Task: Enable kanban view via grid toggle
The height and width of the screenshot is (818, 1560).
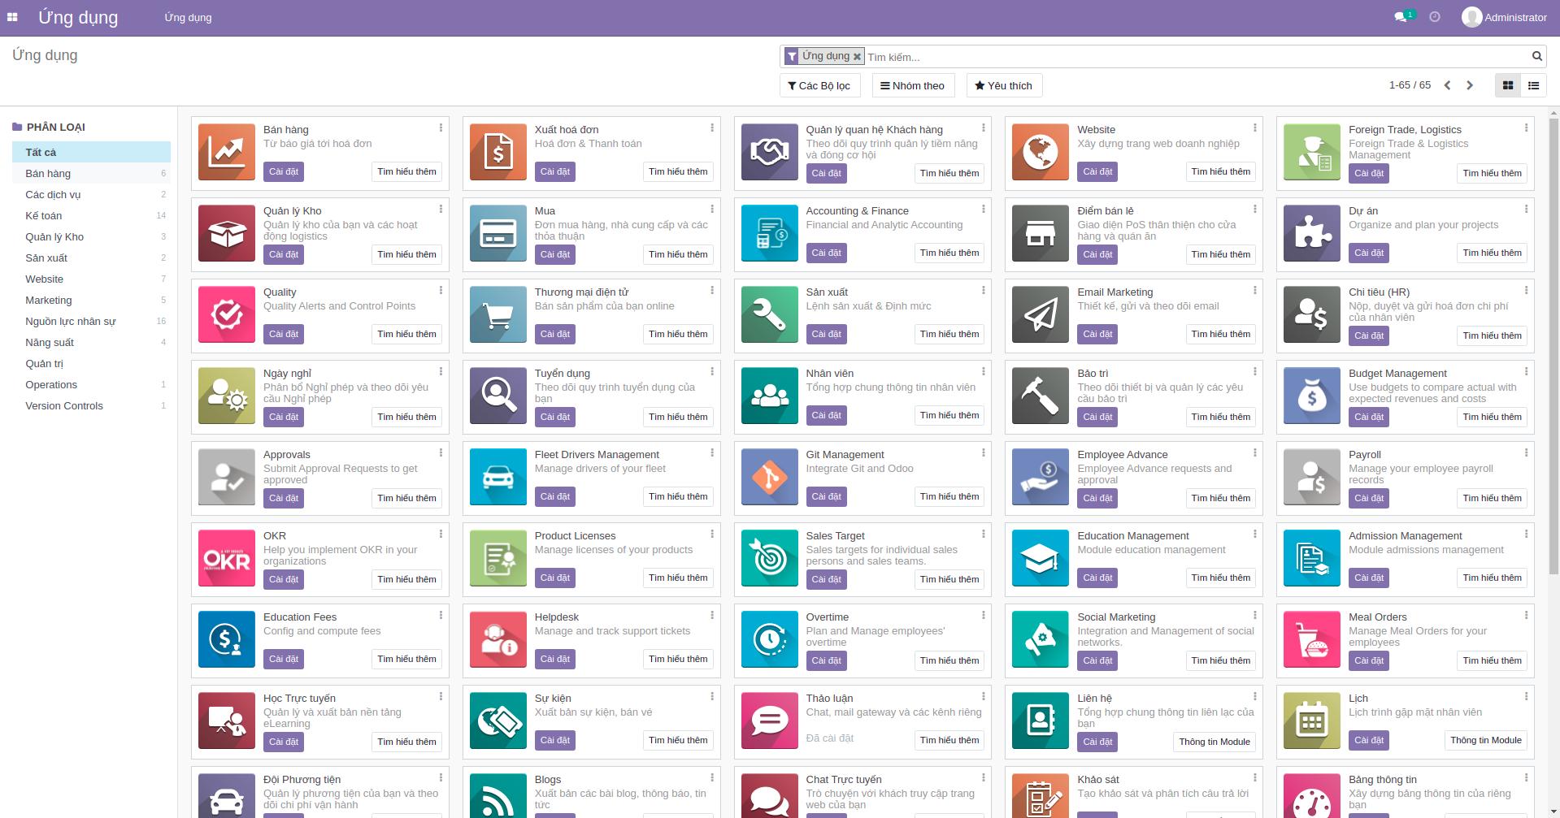Action: (1508, 84)
